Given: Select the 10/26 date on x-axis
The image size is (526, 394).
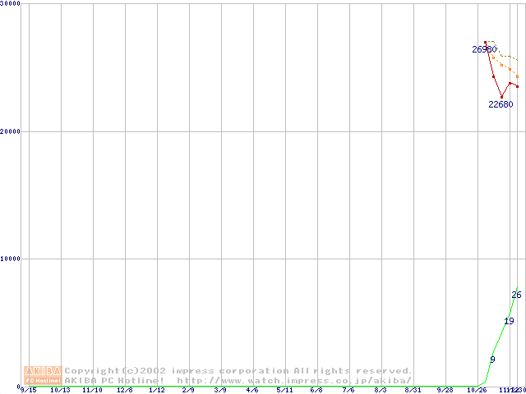Looking at the screenshot, I should pyautogui.click(x=478, y=391).
